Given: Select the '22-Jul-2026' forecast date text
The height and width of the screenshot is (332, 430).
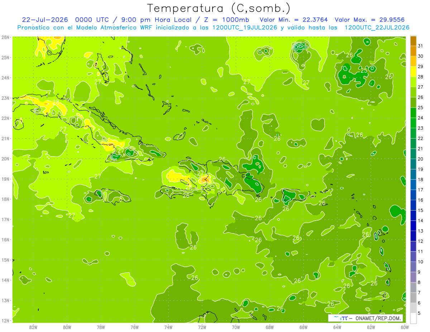Looking at the screenshot, I should pos(45,19).
